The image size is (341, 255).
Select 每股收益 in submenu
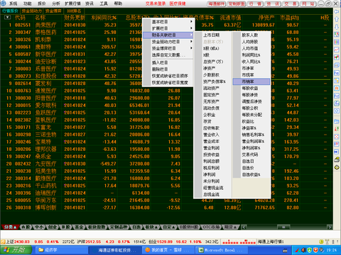click(251, 88)
